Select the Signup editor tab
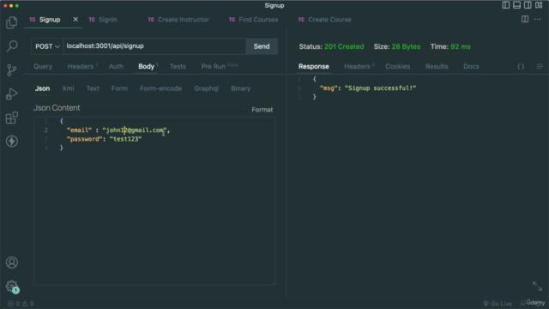Image resolution: width=549 pixels, height=309 pixels. (50, 20)
